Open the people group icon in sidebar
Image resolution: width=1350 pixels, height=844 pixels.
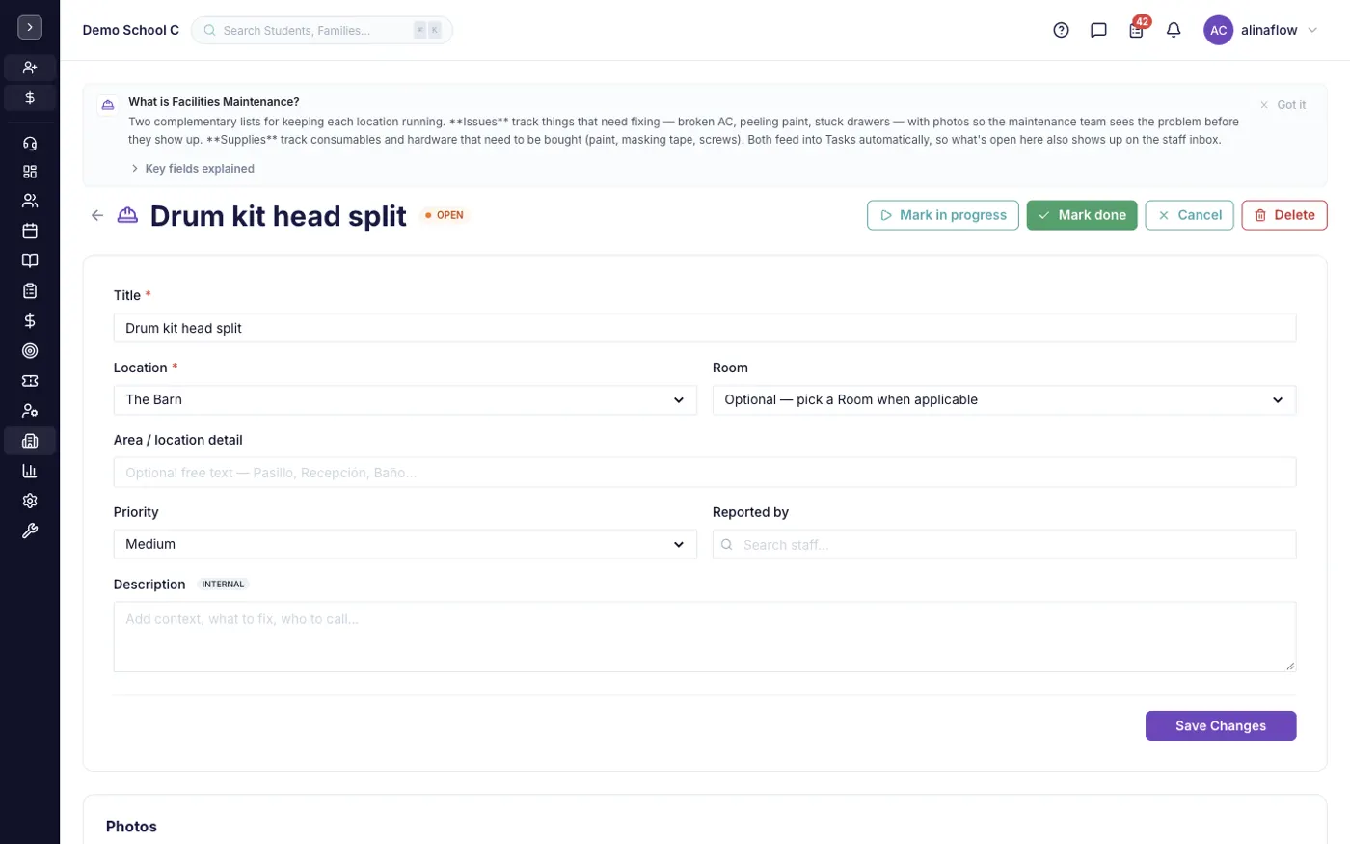coord(30,201)
